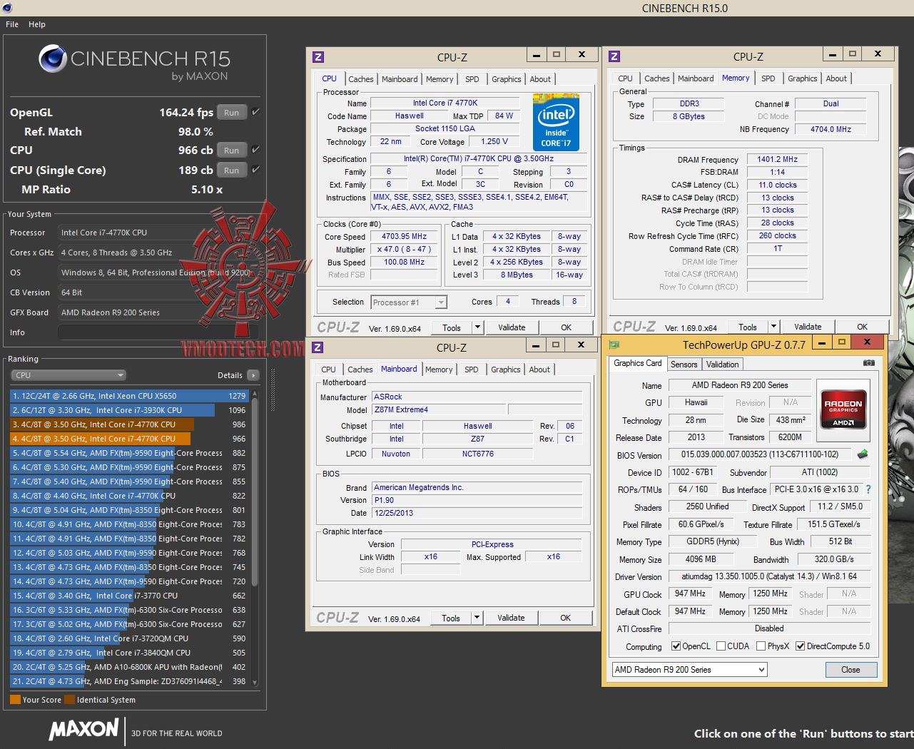Click the Info input field in Your System

(x=158, y=332)
